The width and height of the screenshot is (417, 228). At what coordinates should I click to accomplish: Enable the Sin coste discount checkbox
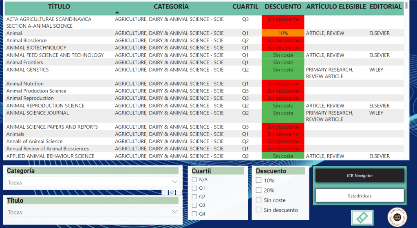pos(258,200)
